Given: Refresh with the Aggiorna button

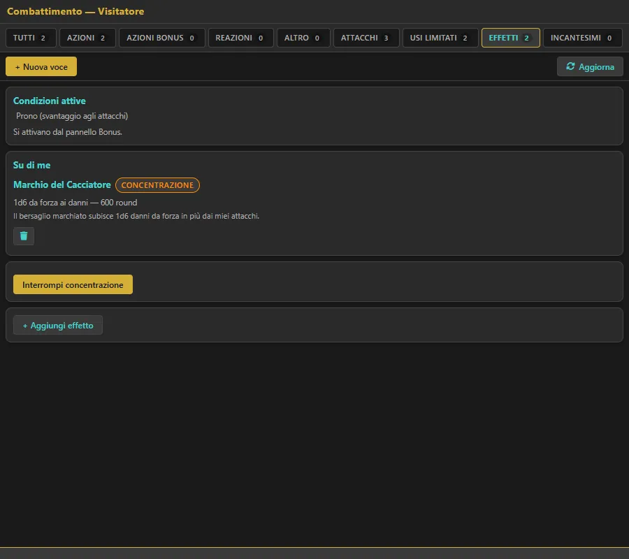Looking at the screenshot, I should [590, 66].
